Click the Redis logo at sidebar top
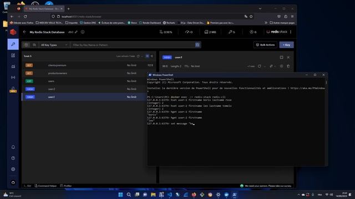This screenshot has height=199, width=355. 13,32
